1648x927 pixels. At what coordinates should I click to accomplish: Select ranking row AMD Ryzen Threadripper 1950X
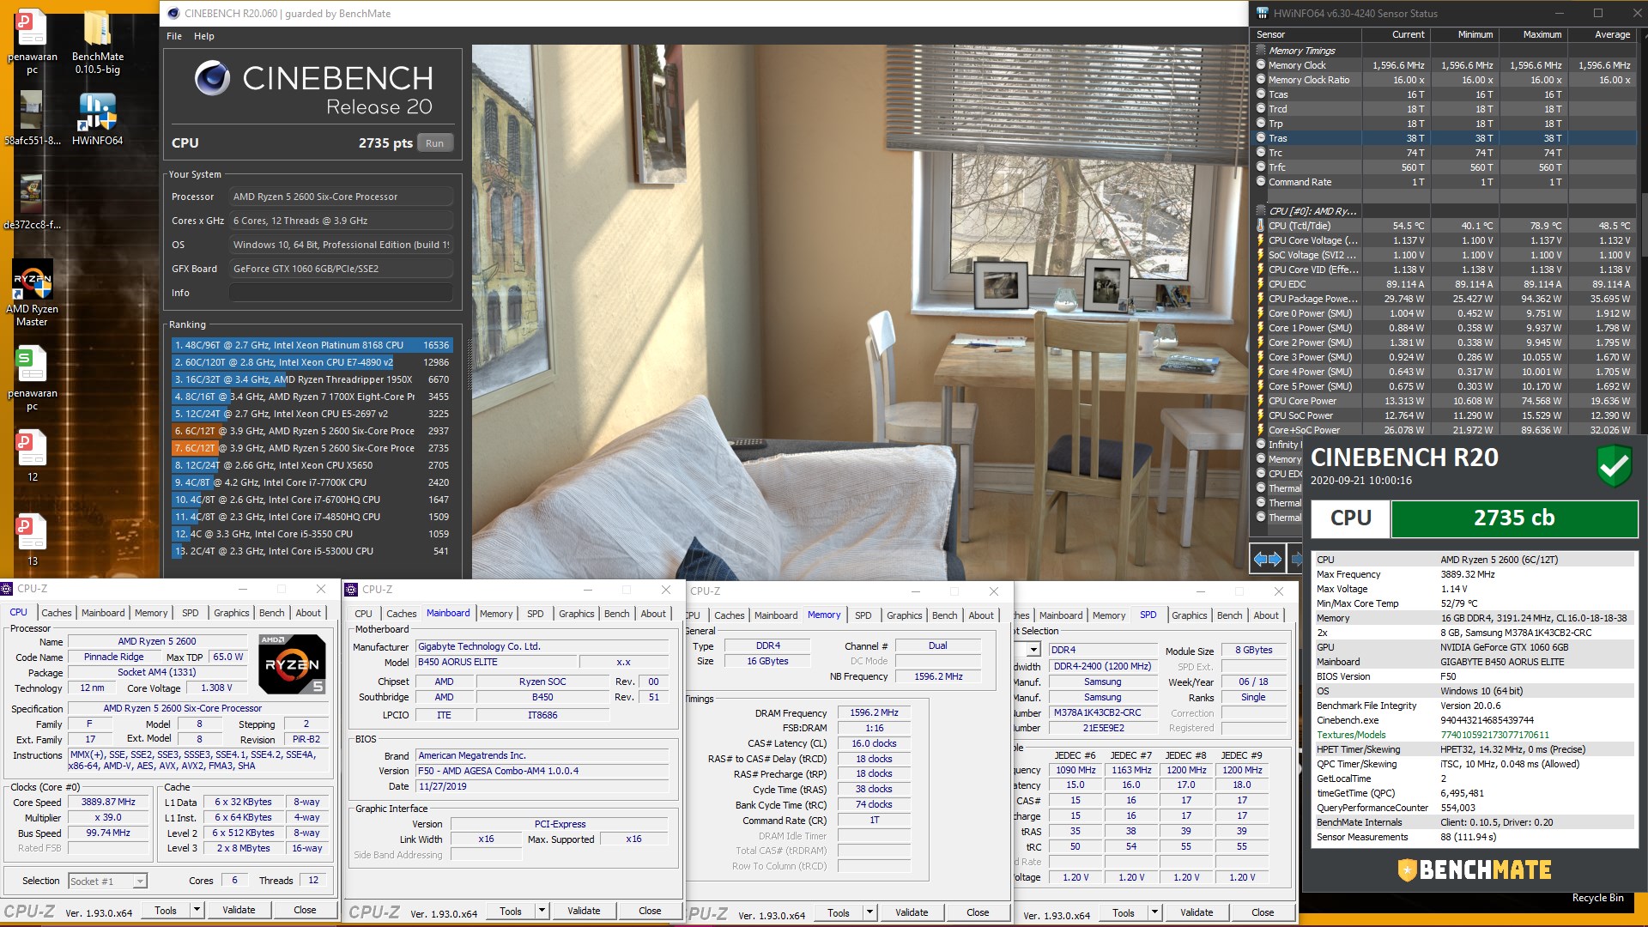click(312, 379)
